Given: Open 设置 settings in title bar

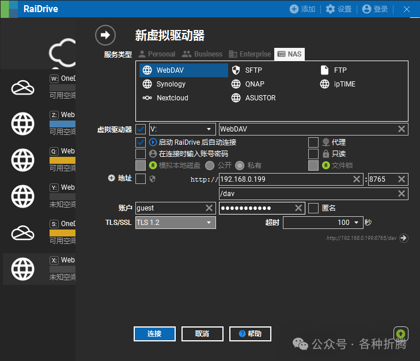Looking at the screenshot, I should 339,9.
